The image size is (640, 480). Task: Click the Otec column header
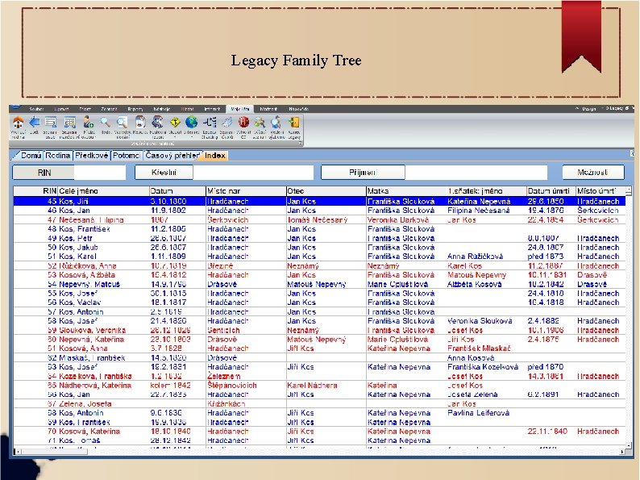[326, 190]
